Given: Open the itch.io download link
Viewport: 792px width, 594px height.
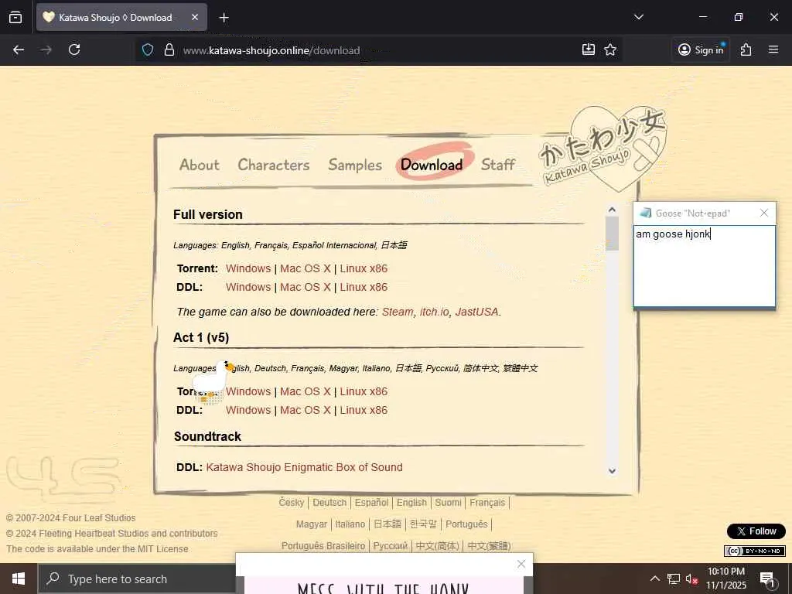Looking at the screenshot, I should point(434,312).
